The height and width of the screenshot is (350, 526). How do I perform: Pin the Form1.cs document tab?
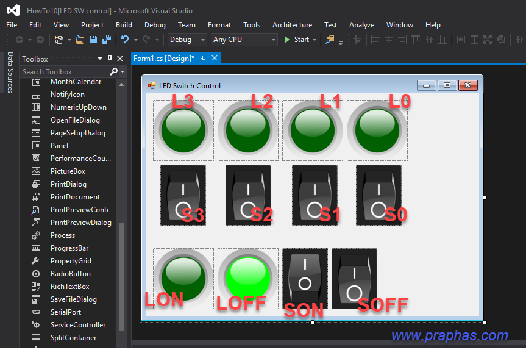coord(204,59)
